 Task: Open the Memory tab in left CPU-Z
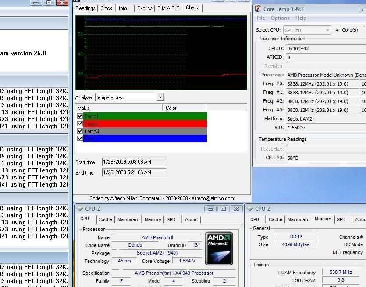(x=153, y=219)
